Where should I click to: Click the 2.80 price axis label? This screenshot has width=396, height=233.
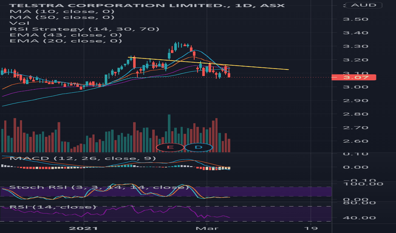(x=356, y=114)
